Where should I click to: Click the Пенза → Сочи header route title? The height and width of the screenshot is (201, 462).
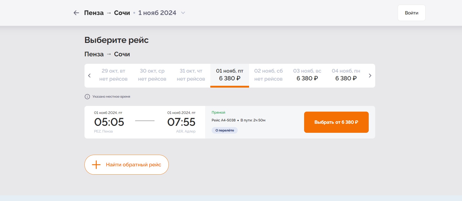(x=107, y=13)
